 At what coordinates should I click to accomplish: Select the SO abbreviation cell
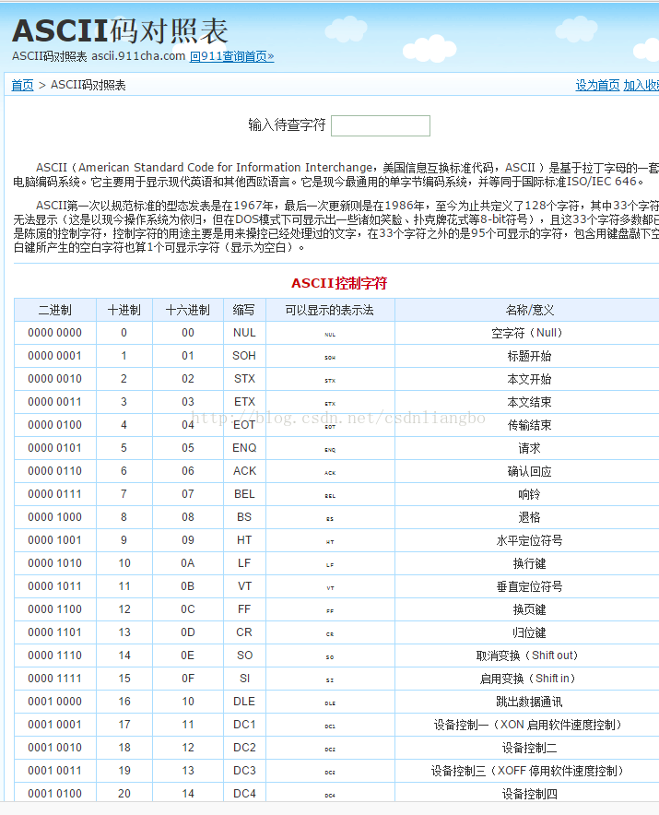(x=244, y=656)
